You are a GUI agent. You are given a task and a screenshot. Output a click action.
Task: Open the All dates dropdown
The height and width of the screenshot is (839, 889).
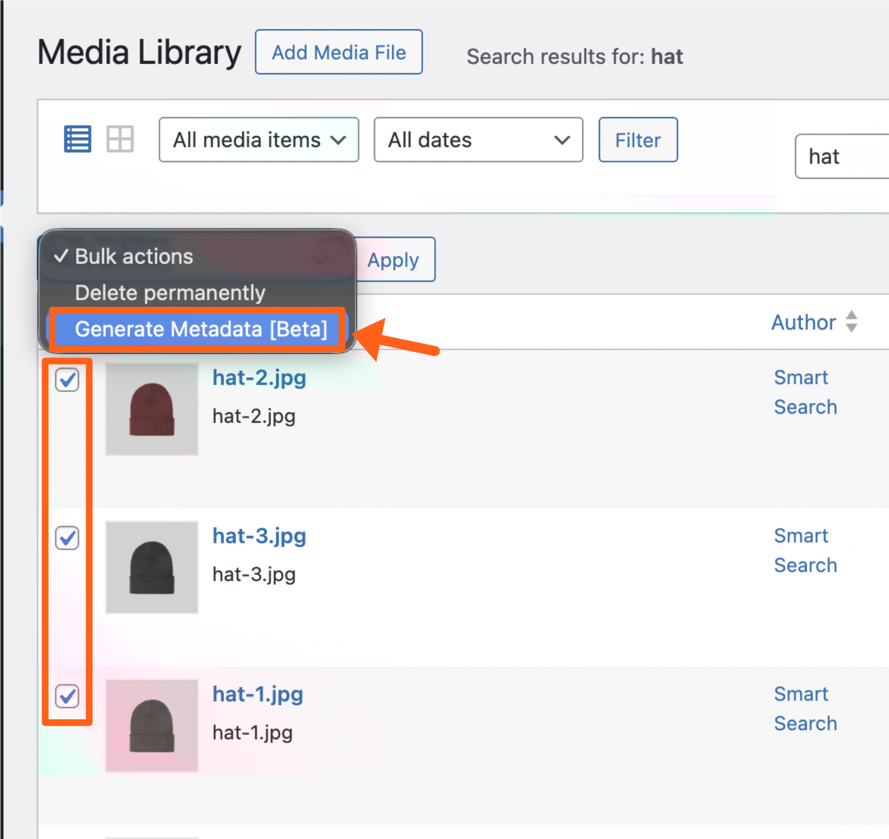[478, 140]
